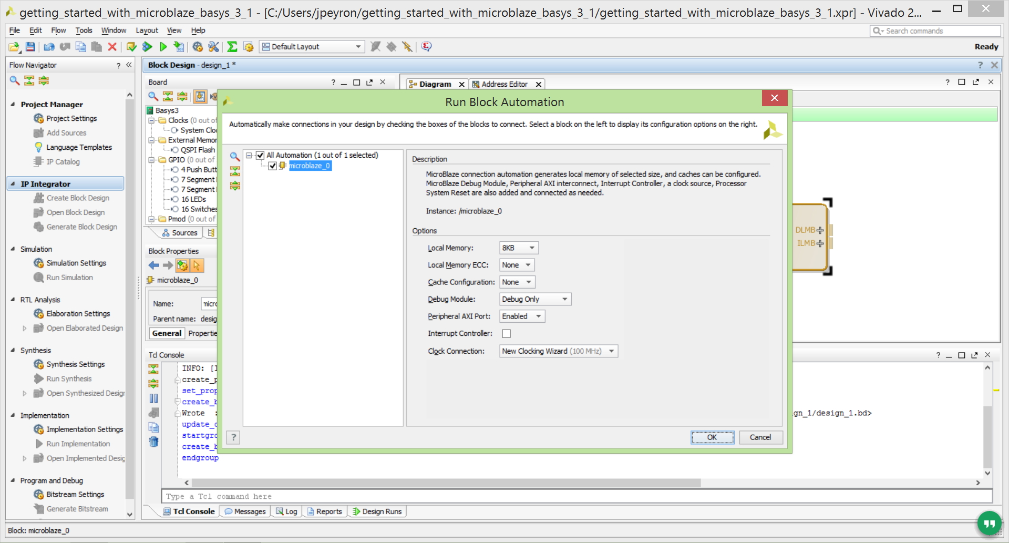The width and height of the screenshot is (1009, 543).
Task: Open the Default Layout dropdown
Action: click(x=312, y=47)
